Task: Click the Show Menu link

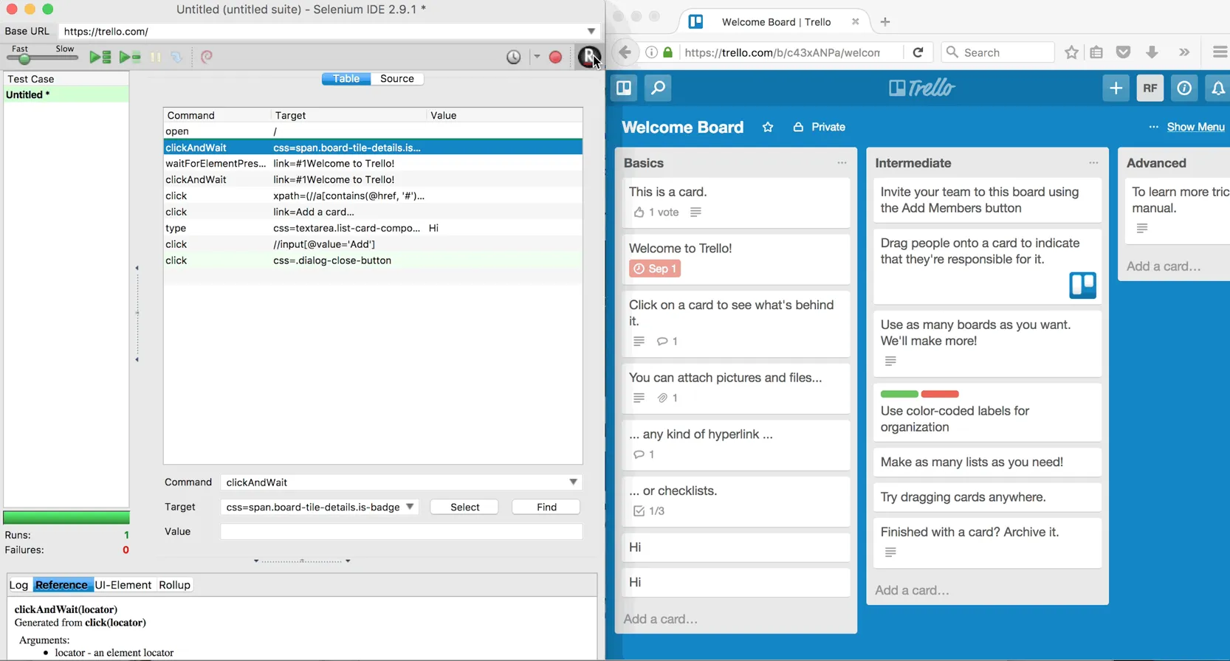Action: pyautogui.click(x=1195, y=128)
